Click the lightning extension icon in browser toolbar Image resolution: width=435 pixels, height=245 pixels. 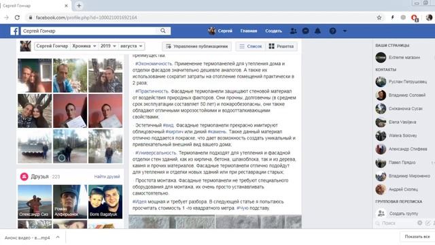coord(392,18)
